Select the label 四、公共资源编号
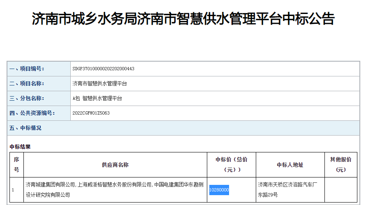Screen dimensions: 366x205 pos(32,113)
